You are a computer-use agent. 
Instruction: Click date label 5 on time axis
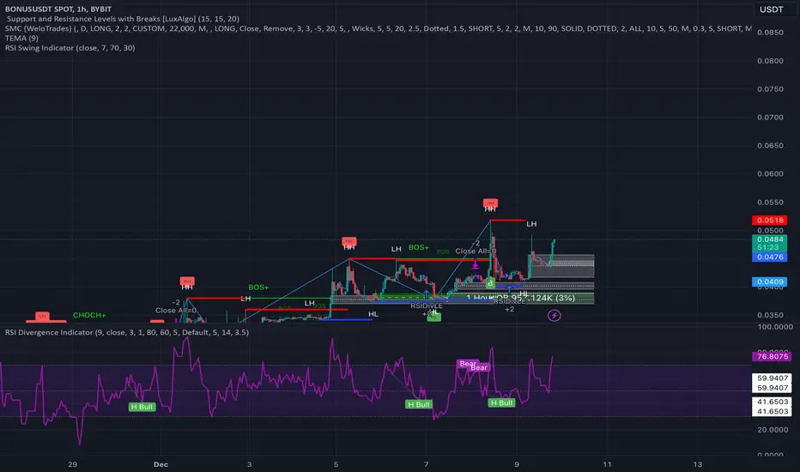tap(336, 464)
